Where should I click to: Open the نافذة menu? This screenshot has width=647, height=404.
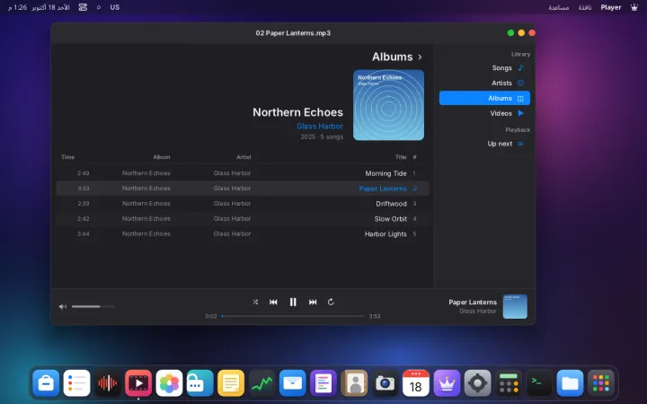585,7
